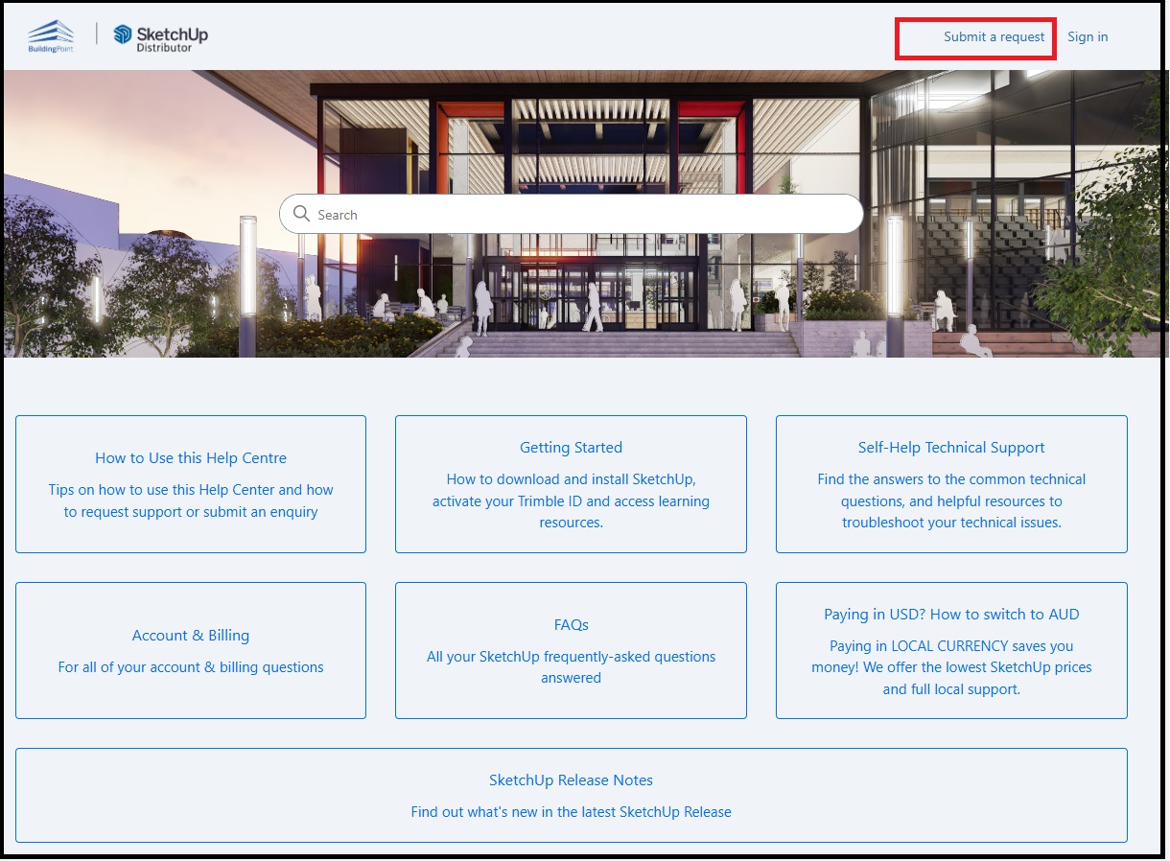This screenshot has width=1170, height=861.
Task: Open the Account & Billing title
Action: (x=191, y=636)
